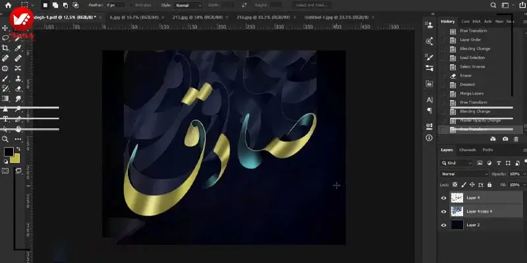
Task: Click the Select and Mask button
Action: 312,5
